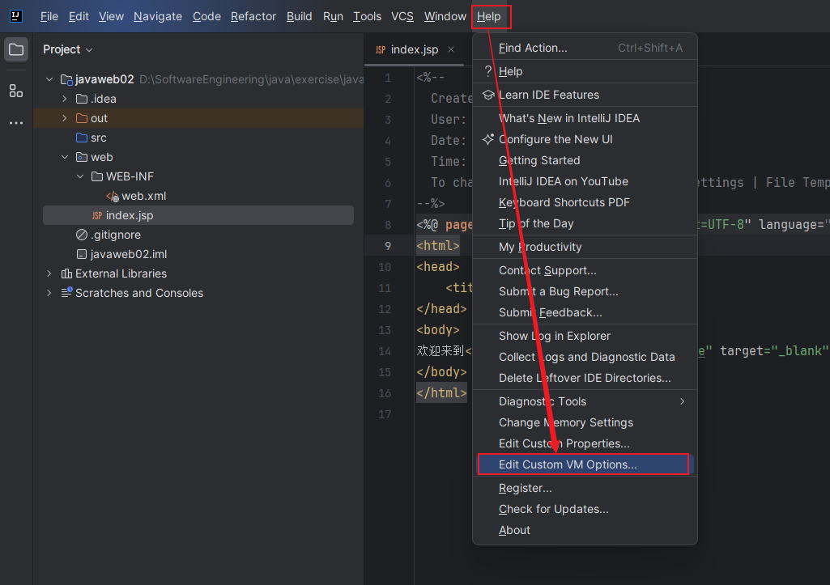The image size is (830, 585).
Task: Expand External Libraries node
Action: (49, 273)
